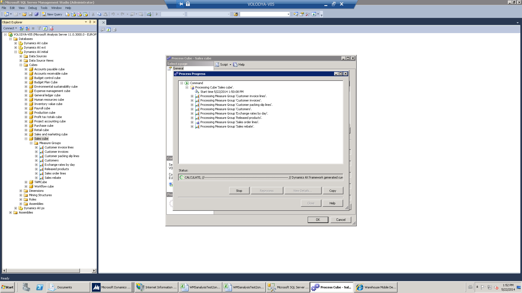Pin the Object Explorer panel
The width and height of the screenshot is (522, 293).
[90, 22]
